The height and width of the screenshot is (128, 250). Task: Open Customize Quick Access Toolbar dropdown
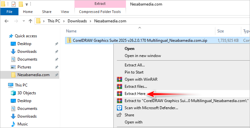click(x=27, y=5)
